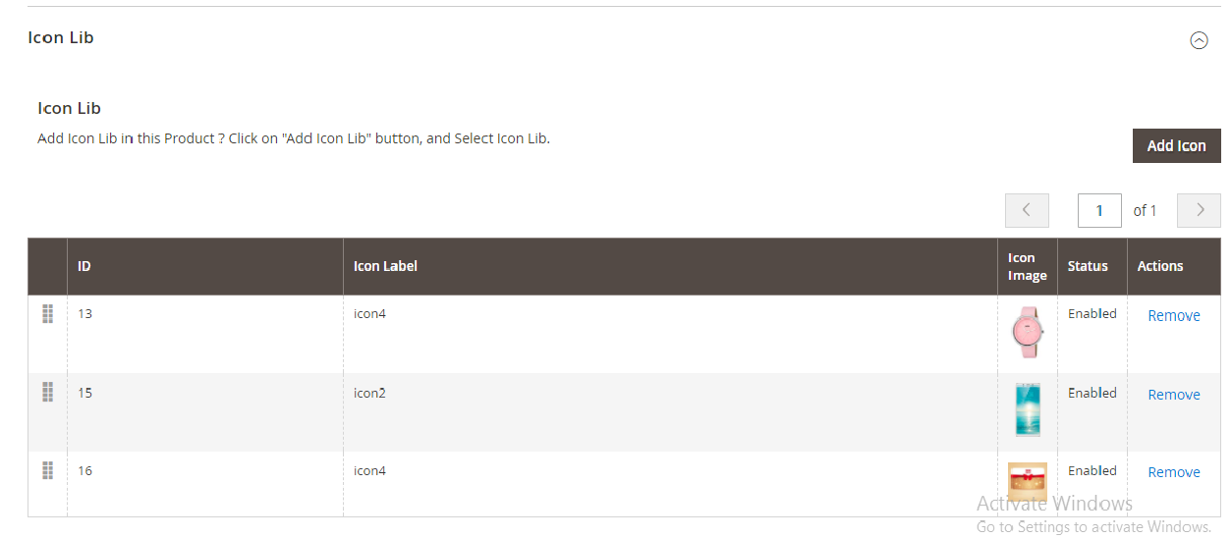Click the Status column header

[x=1088, y=266]
